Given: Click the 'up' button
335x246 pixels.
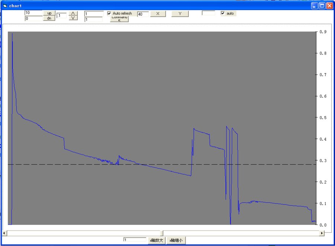Looking at the screenshot, I should pyautogui.click(x=49, y=13).
